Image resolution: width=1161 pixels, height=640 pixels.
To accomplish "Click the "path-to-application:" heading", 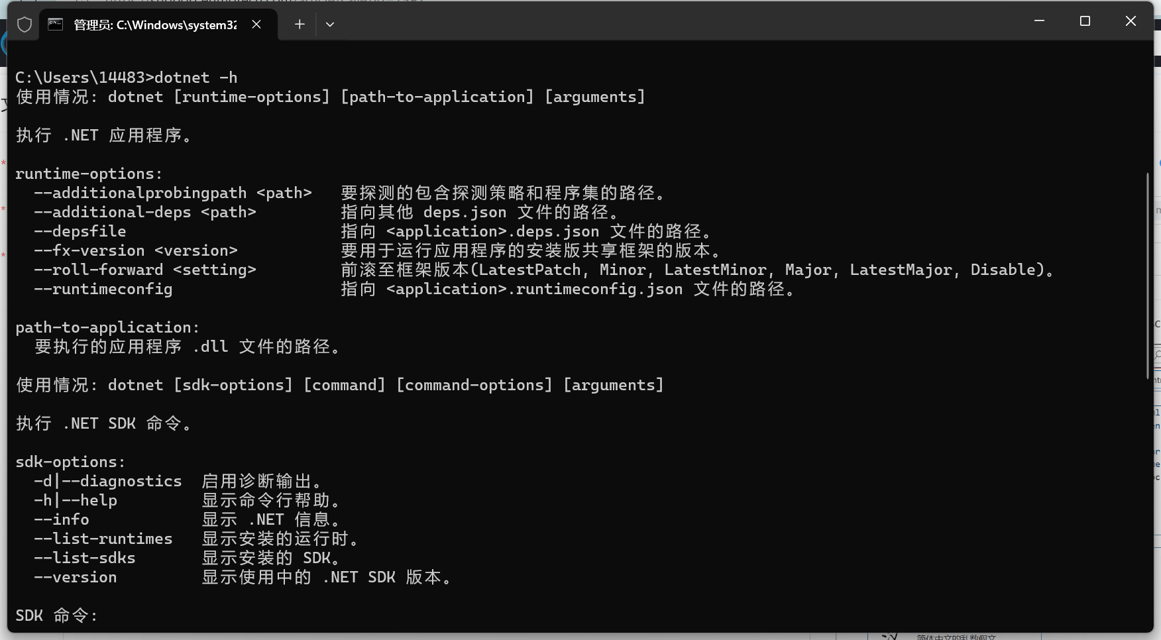I will pos(107,327).
